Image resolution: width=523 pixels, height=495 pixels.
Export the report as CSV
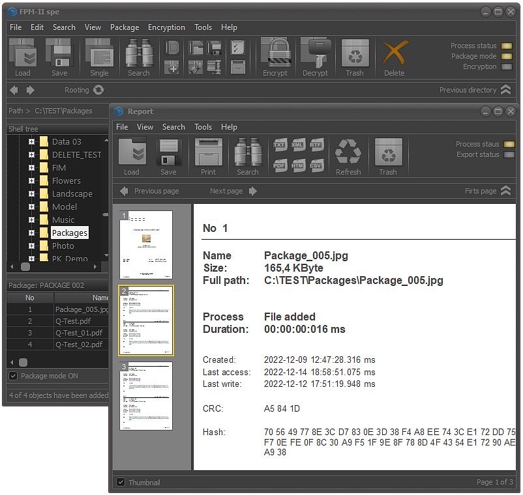316,165
